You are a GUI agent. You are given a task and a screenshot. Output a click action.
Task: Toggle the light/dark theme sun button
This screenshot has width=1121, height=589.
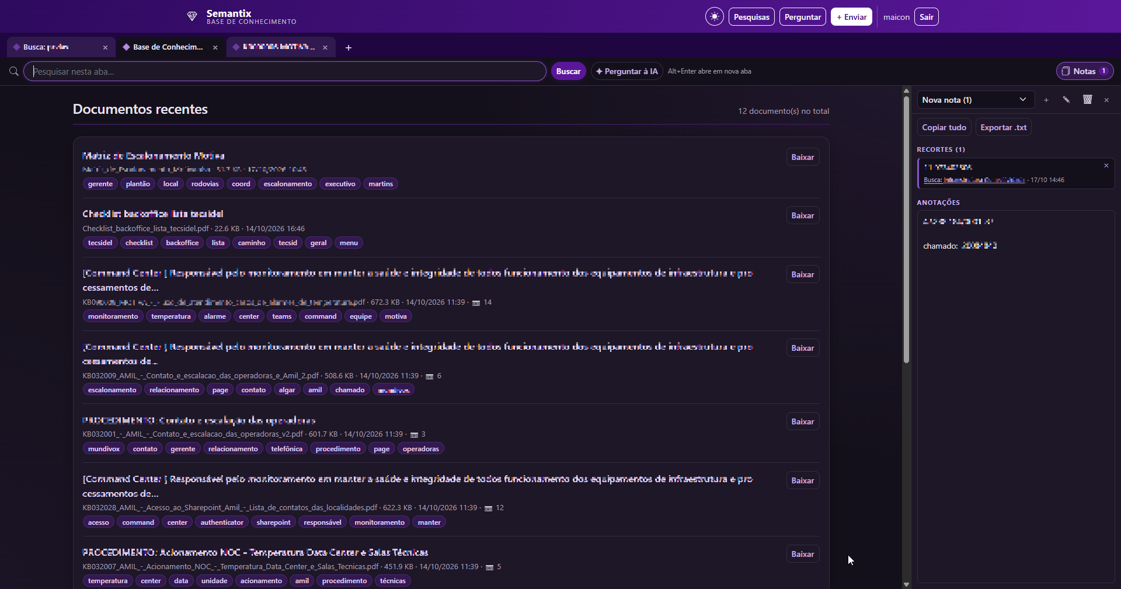click(714, 17)
